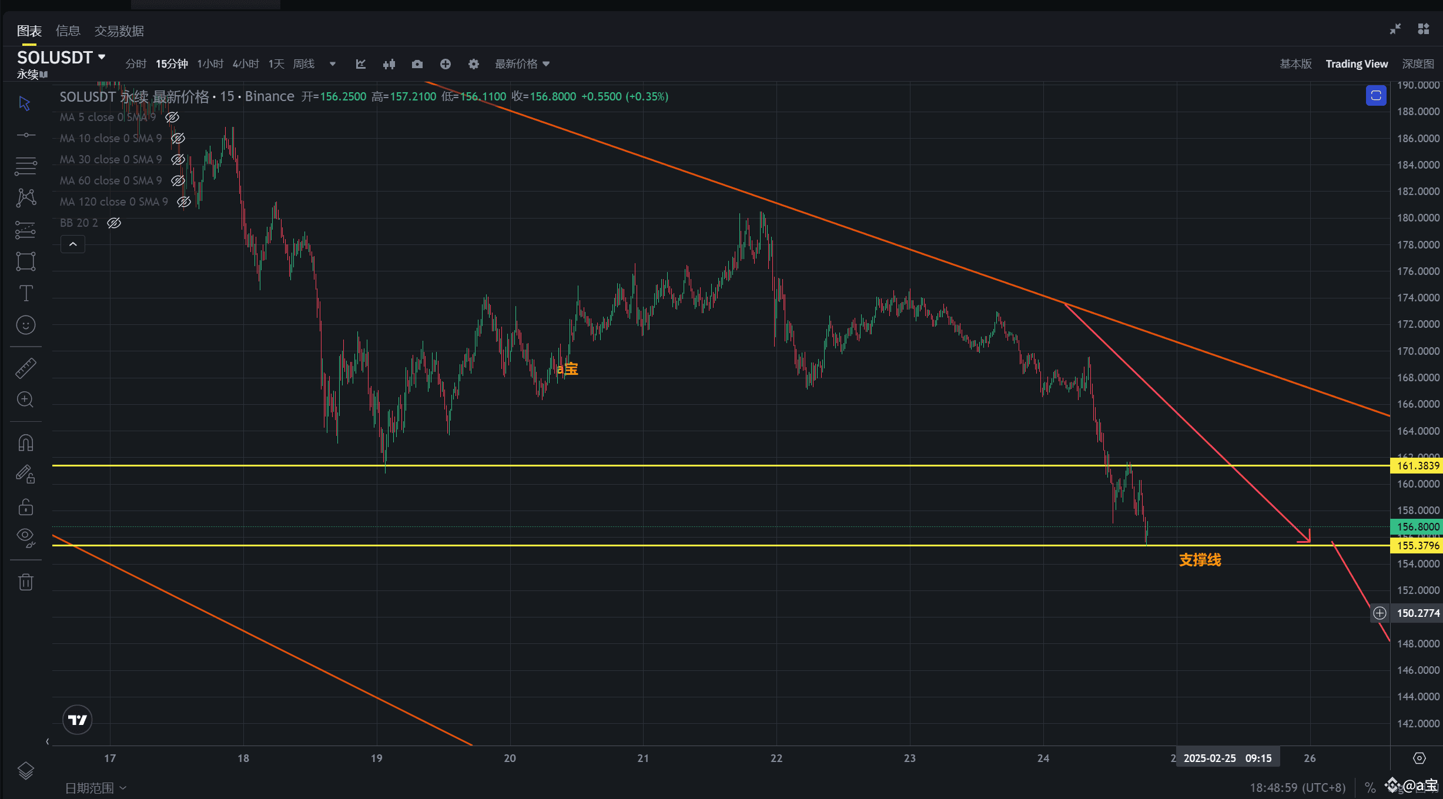Screen dimensions: 1443x799
Task: Activate the text annotation tool
Action: [25, 293]
